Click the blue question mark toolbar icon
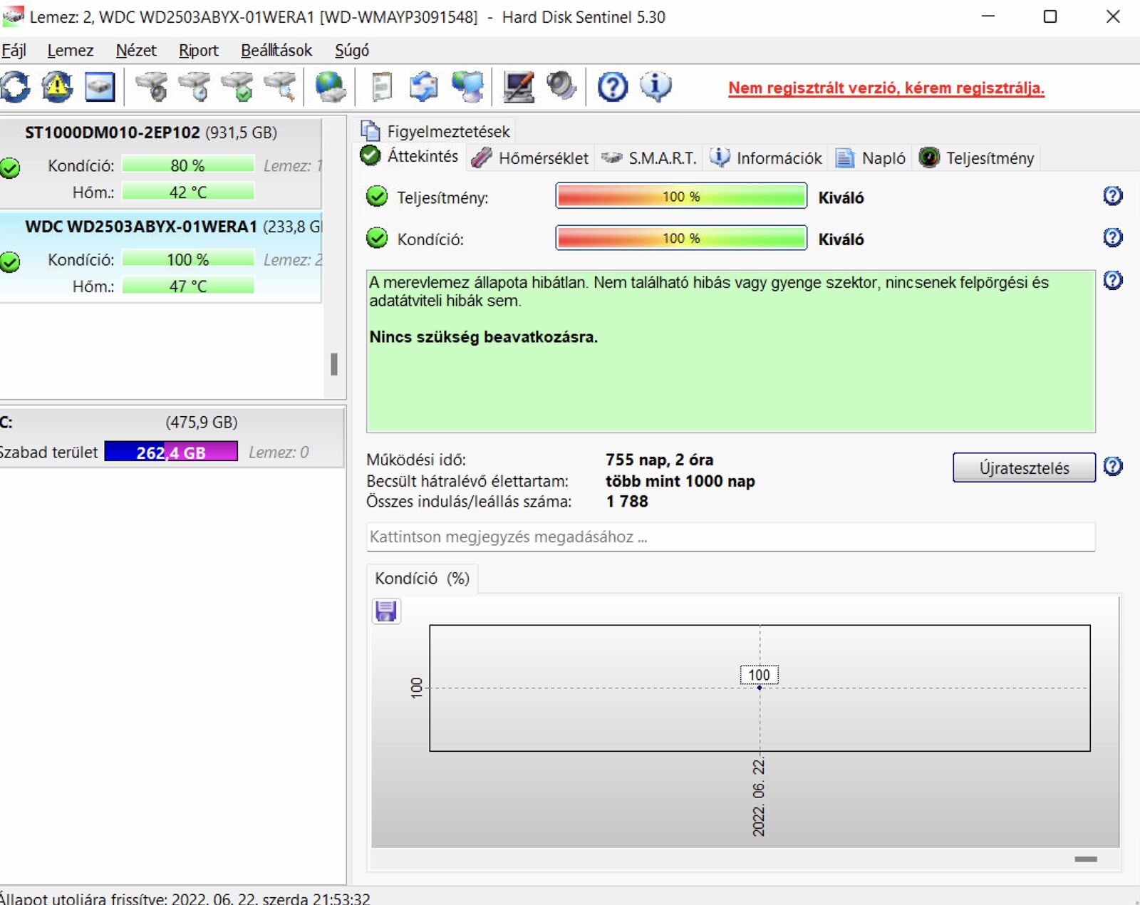1140x905 pixels. click(612, 87)
